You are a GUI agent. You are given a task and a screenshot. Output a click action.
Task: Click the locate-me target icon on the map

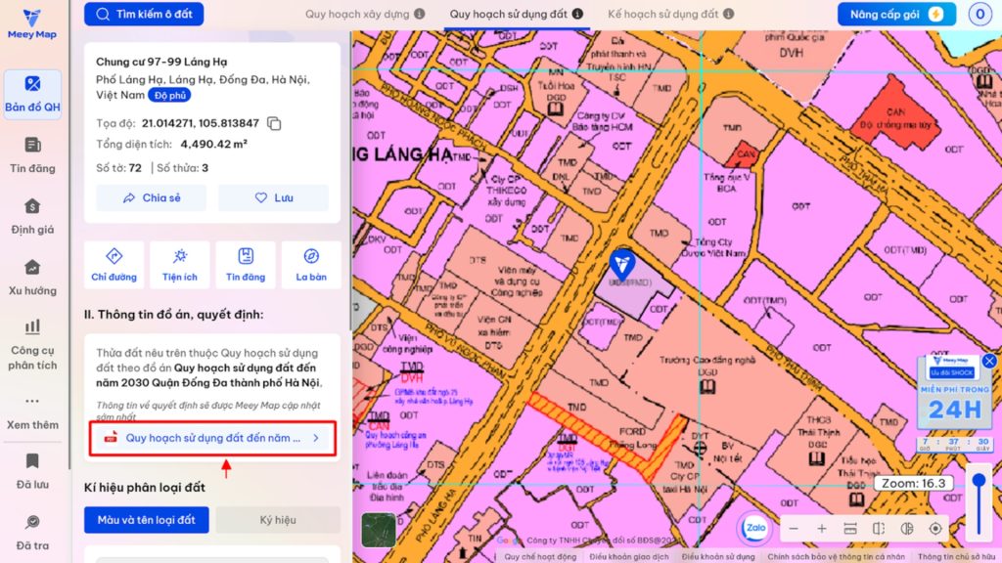(935, 529)
